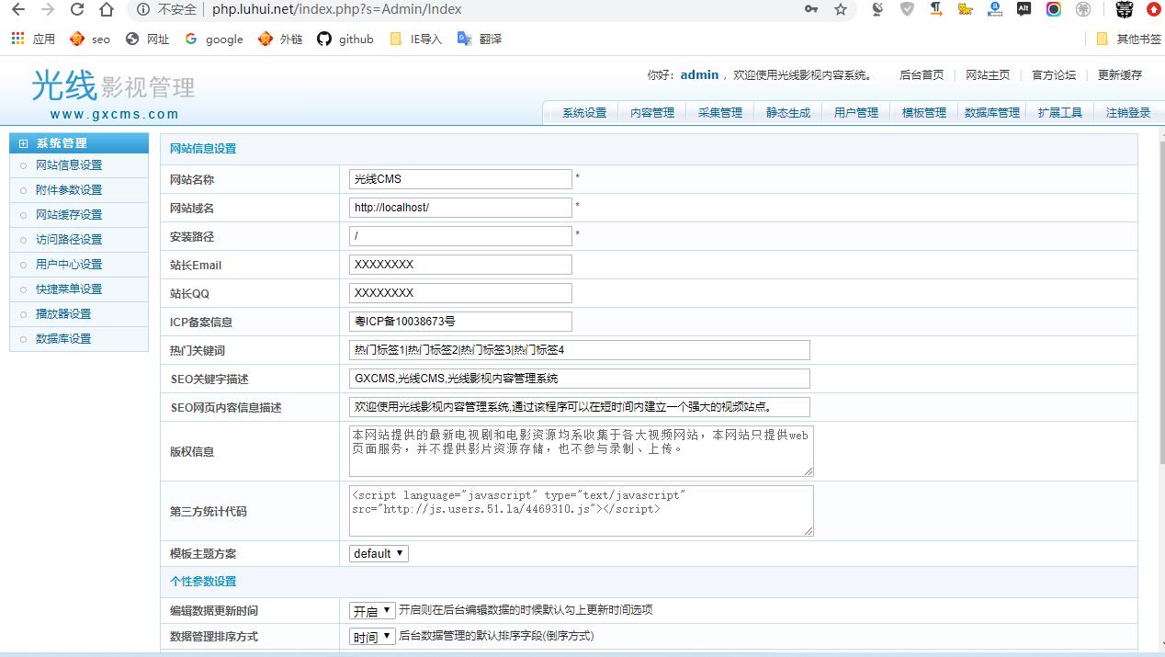Click the ICP备案信息 input field
This screenshot has height=657, width=1165.
460,322
